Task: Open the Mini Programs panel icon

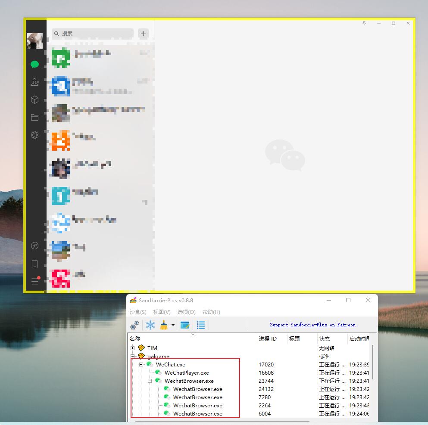Action: click(x=35, y=246)
